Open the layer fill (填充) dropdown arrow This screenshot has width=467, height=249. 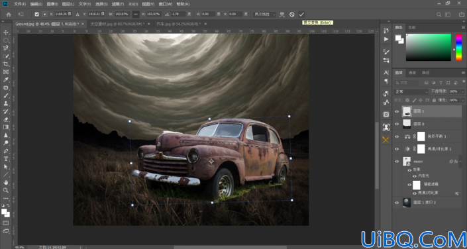point(462,100)
